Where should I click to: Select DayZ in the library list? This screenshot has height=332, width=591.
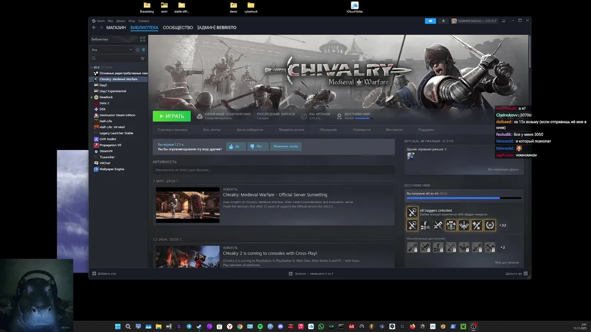point(118,85)
